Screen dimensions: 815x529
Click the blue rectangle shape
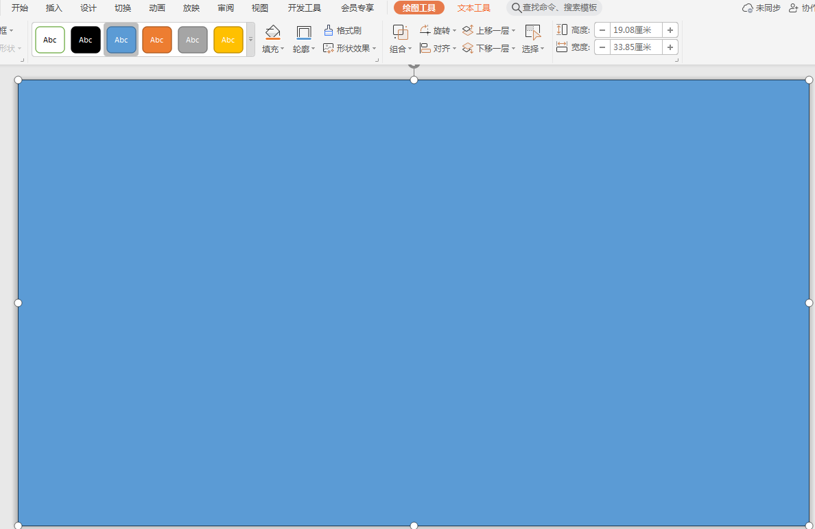coord(414,303)
